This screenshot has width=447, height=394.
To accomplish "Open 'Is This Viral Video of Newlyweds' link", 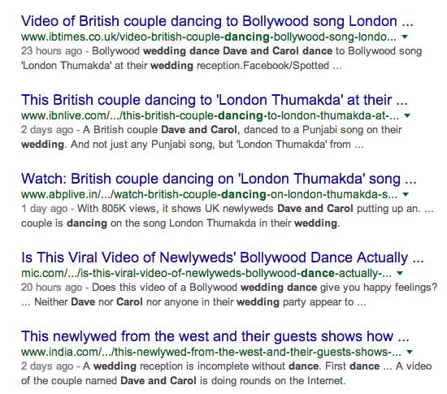I will pos(223,258).
